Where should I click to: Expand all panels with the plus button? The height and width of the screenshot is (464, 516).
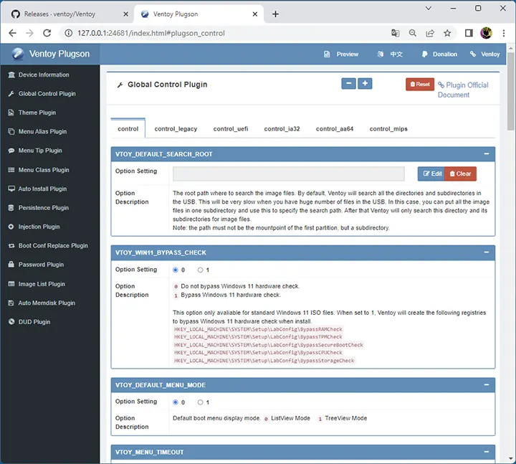click(x=365, y=84)
